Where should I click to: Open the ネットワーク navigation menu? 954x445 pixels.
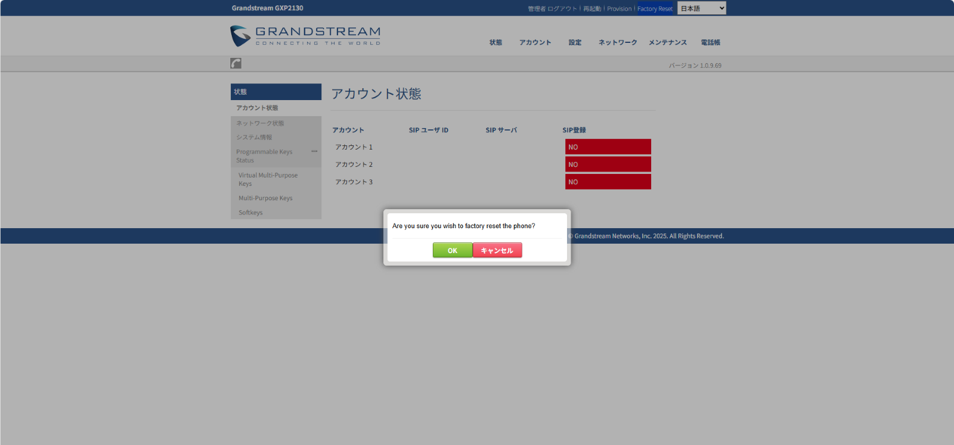[x=618, y=42]
